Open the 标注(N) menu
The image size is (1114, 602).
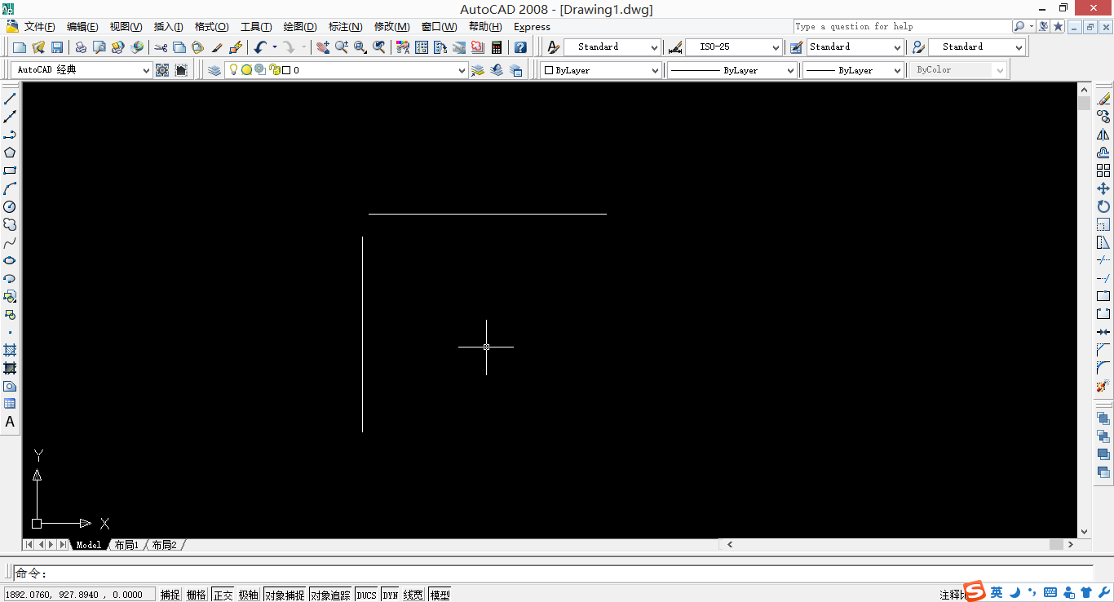tap(346, 27)
